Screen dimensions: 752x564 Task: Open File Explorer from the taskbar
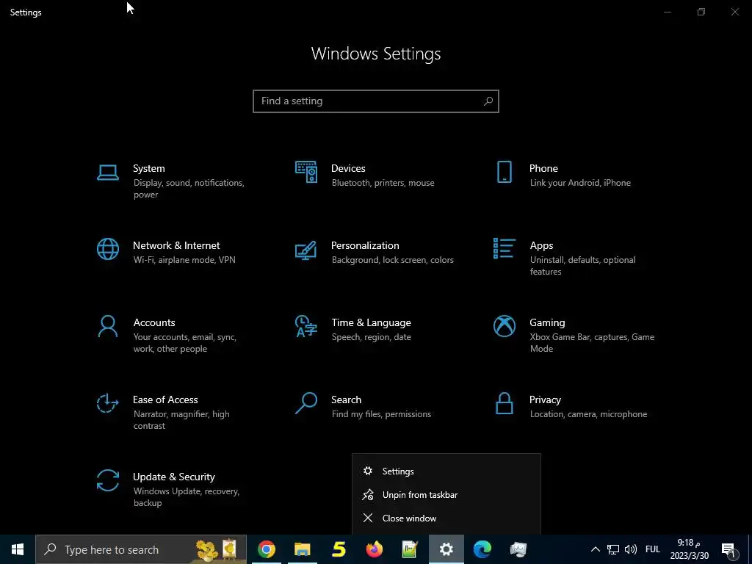tap(302, 549)
